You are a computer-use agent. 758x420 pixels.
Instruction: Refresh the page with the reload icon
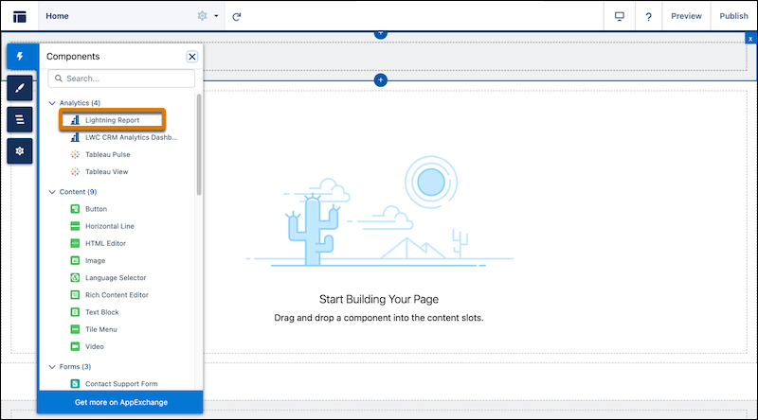pos(236,17)
